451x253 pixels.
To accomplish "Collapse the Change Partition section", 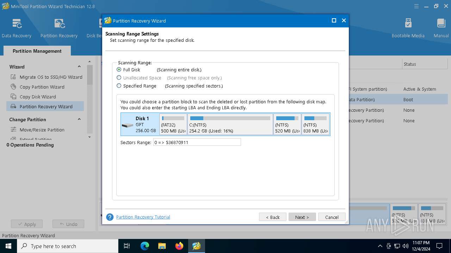I will pos(79,119).
